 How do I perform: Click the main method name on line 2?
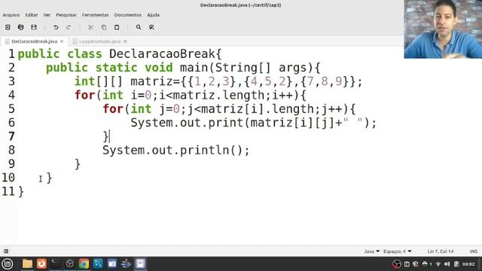[x=194, y=68]
